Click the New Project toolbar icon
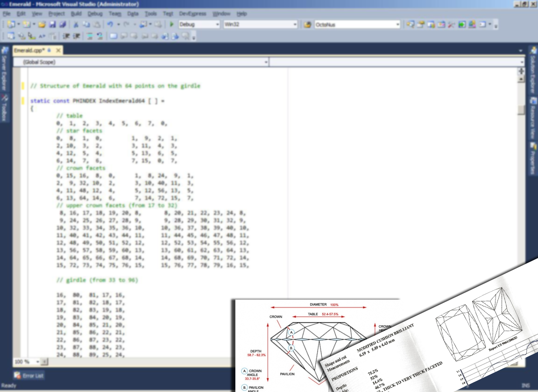The width and height of the screenshot is (538, 392). click(11, 24)
